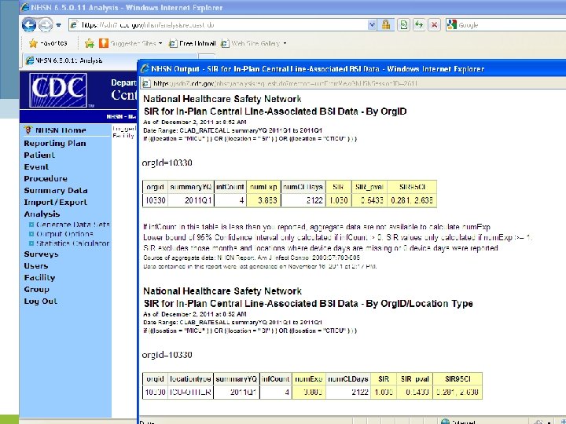Click ICU-OTHER location type cell
566x424 pixels.
190,393
